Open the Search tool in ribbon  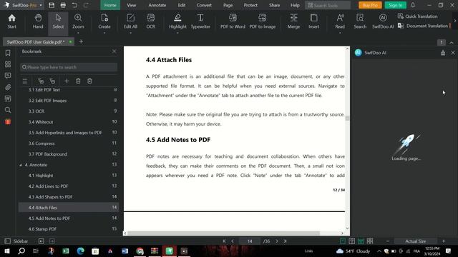click(x=360, y=21)
